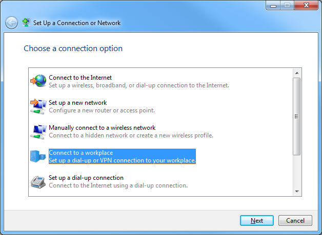Choose Set up a new network option

(102, 106)
